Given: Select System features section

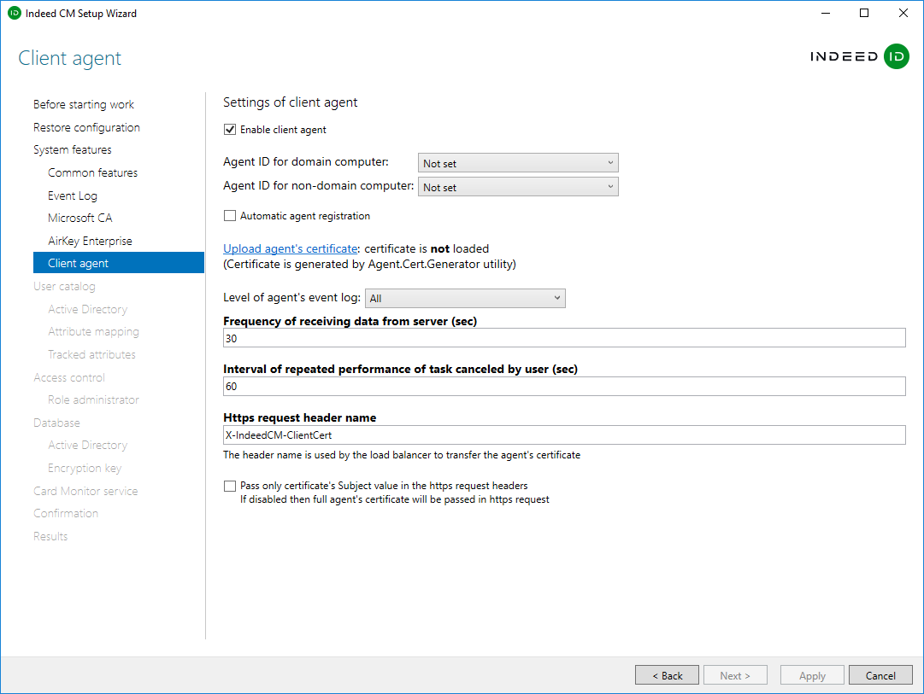Looking at the screenshot, I should pyautogui.click(x=73, y=149).
